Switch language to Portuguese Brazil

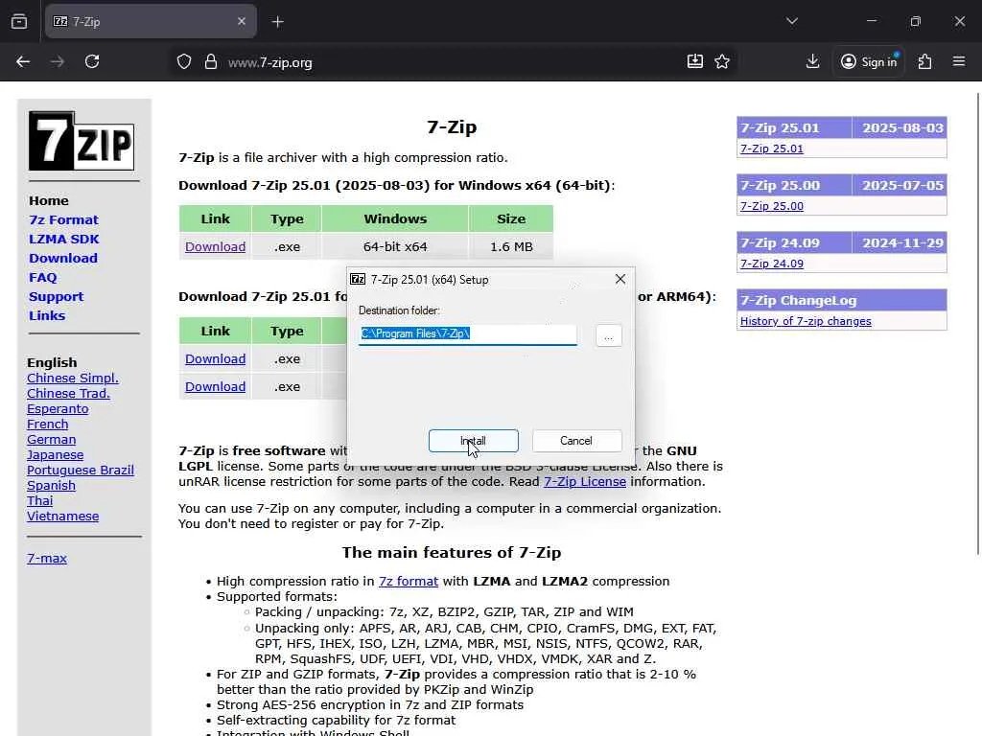pyautogui.click(x=81, y=470)
